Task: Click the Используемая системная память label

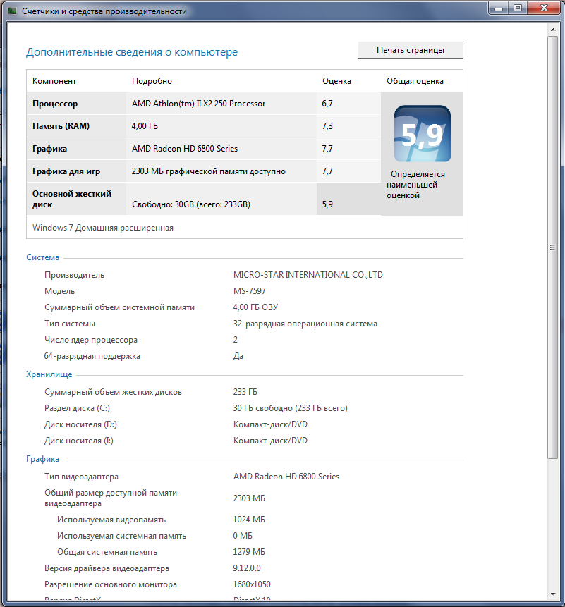Action: point(121,537)
